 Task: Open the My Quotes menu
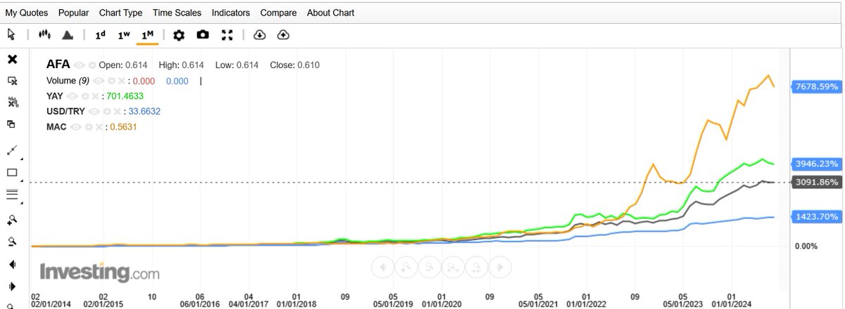pos(27,13)
